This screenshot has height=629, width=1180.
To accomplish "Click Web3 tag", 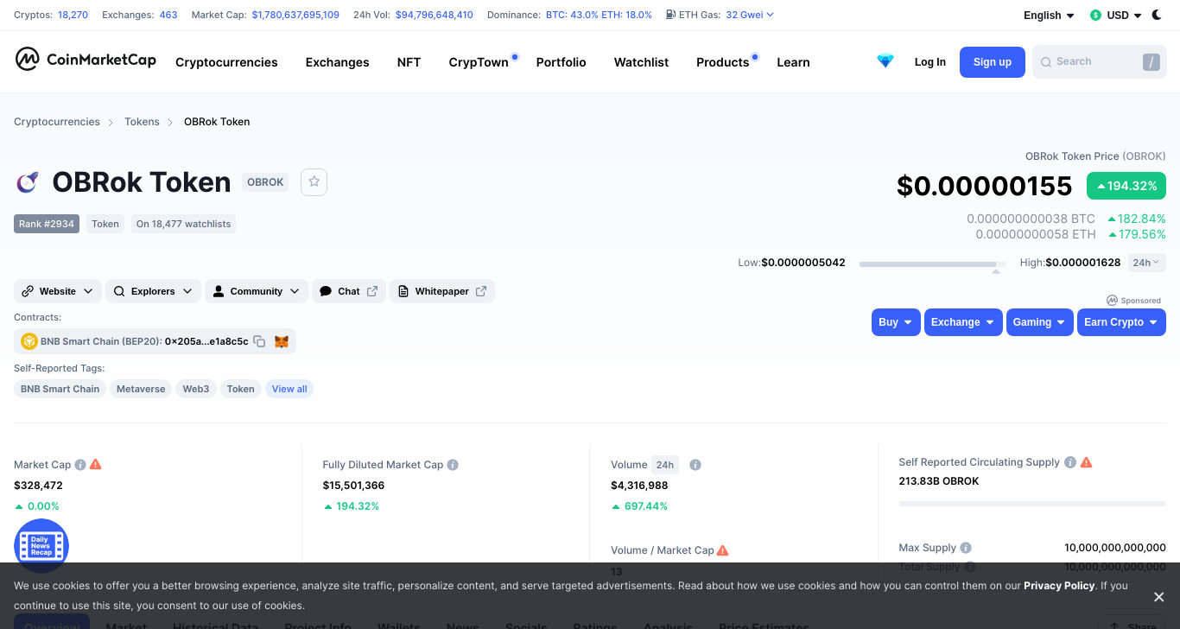I will click(x=196, y=389).
